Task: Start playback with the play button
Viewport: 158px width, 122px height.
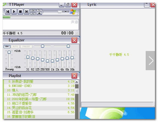Action: pyautogui.click(x=14, y=12)
